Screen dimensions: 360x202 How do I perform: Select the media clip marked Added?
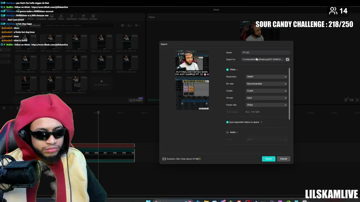pos(76,83)
